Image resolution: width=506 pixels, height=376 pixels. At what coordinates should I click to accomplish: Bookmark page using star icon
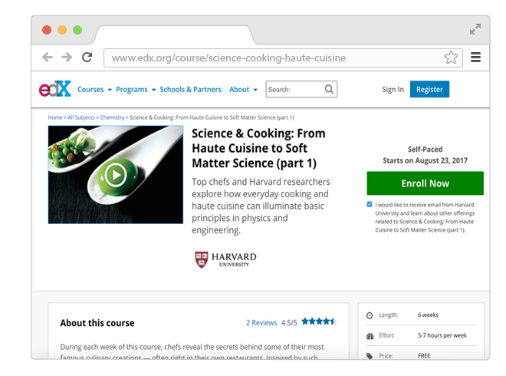(451, 58)
